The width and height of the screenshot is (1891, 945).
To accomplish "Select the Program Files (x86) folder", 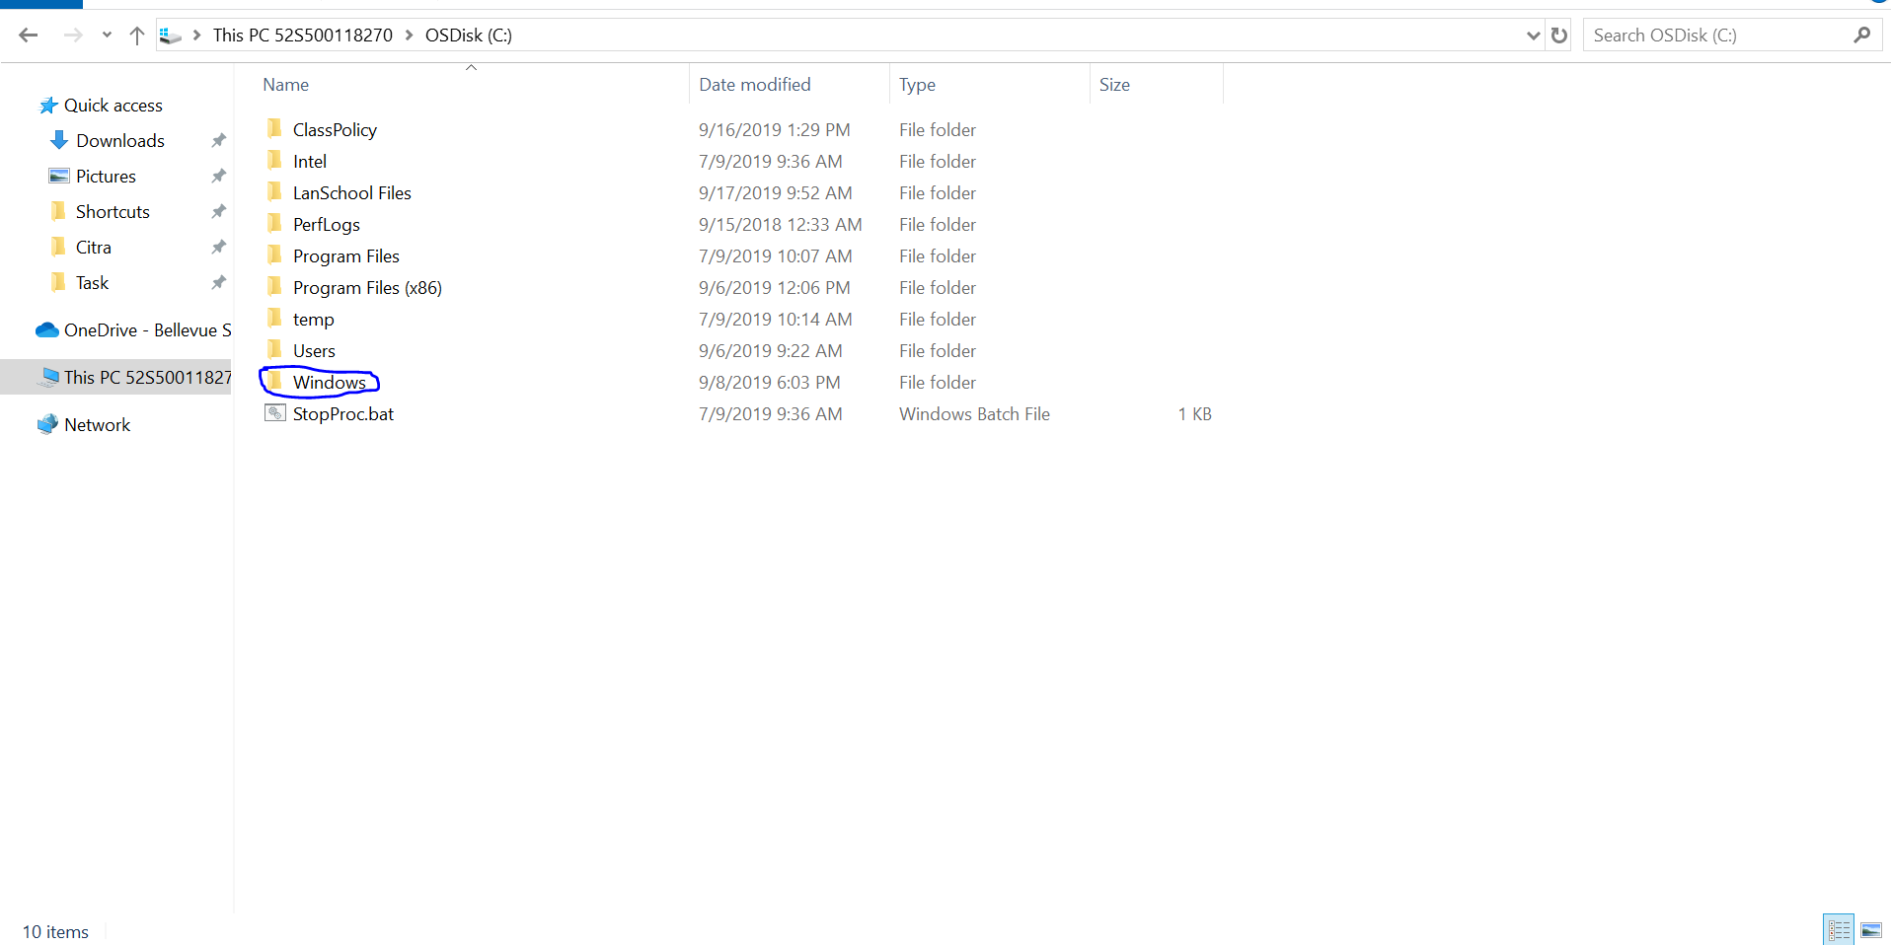I will [x=366, y=288].
